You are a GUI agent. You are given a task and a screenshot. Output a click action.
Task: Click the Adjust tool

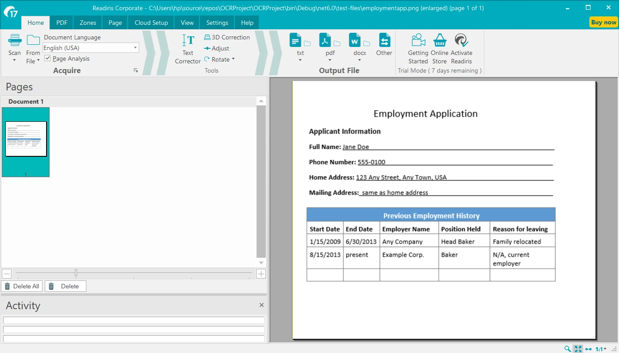217,48
